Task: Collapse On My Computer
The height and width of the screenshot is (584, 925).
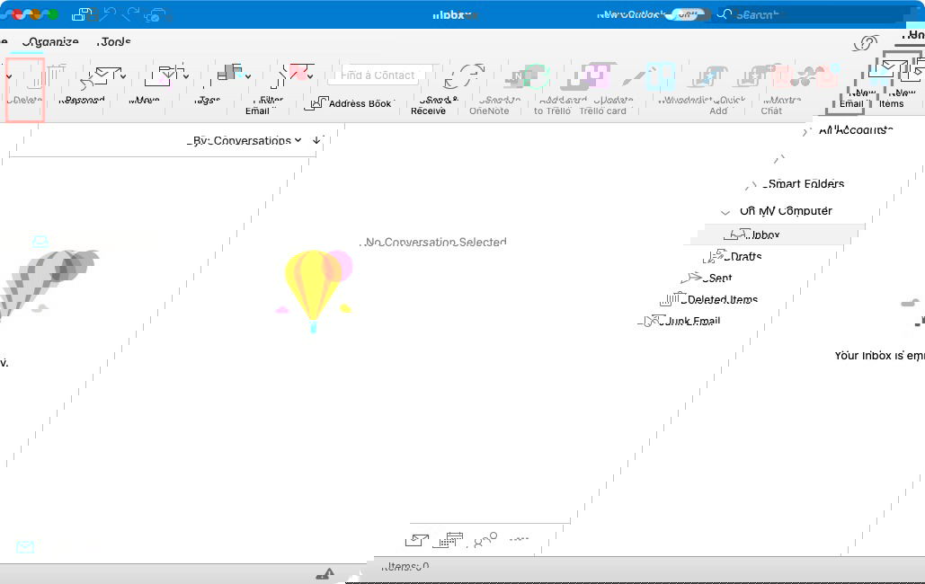Action: tap(725, 211)
